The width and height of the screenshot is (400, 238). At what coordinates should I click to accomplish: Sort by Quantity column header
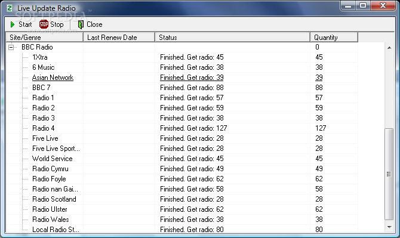click(x=334, y=38)
